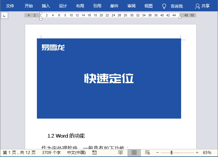
Task: Click the zoom in plus button
Action: pyautogui.click(x=197, y=153)
